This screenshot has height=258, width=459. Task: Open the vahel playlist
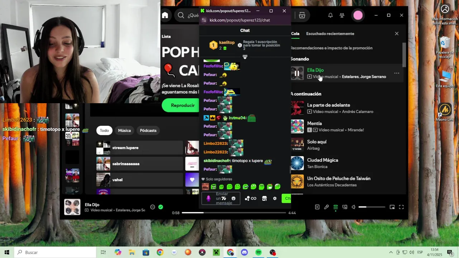point(139,180)
